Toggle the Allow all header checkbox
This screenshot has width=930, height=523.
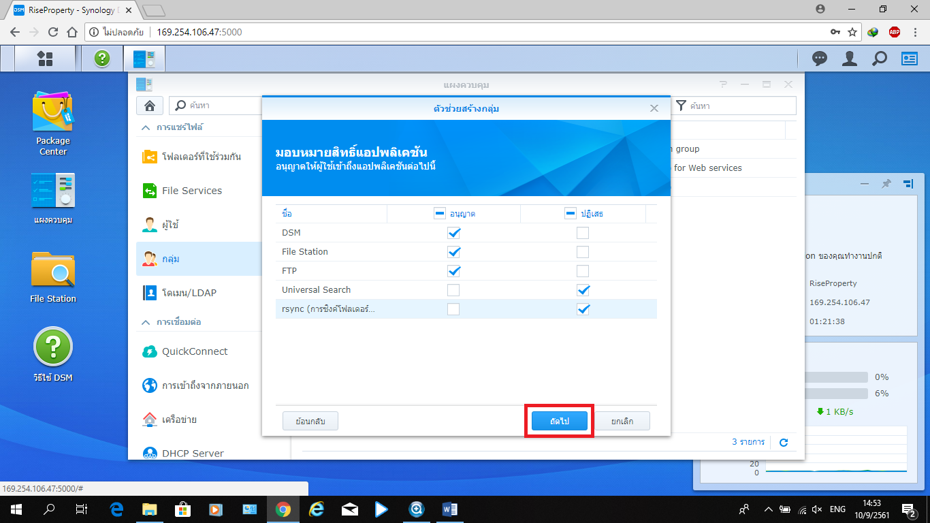coord(440,214)
